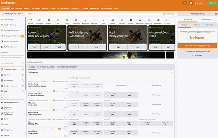Open BLOG in top menu

pos(116,8)
